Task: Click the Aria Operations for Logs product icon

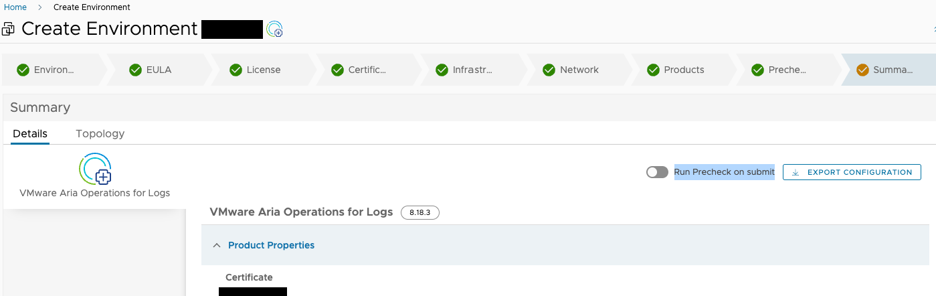Action: [x=95, y=169]
